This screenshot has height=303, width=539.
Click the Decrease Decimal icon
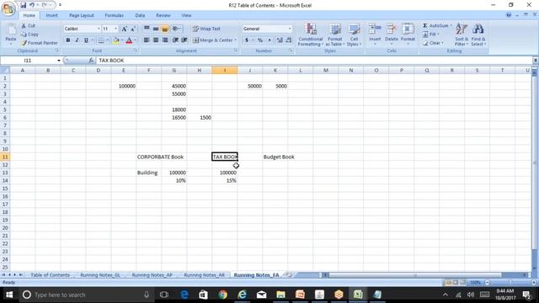288,40
